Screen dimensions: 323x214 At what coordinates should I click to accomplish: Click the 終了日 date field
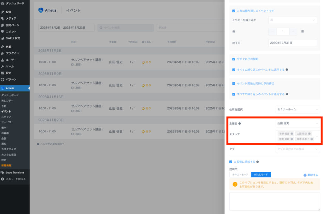tap(292, 43)
